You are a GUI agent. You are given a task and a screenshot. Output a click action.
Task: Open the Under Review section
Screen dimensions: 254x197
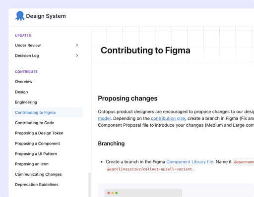pos(28,46)
